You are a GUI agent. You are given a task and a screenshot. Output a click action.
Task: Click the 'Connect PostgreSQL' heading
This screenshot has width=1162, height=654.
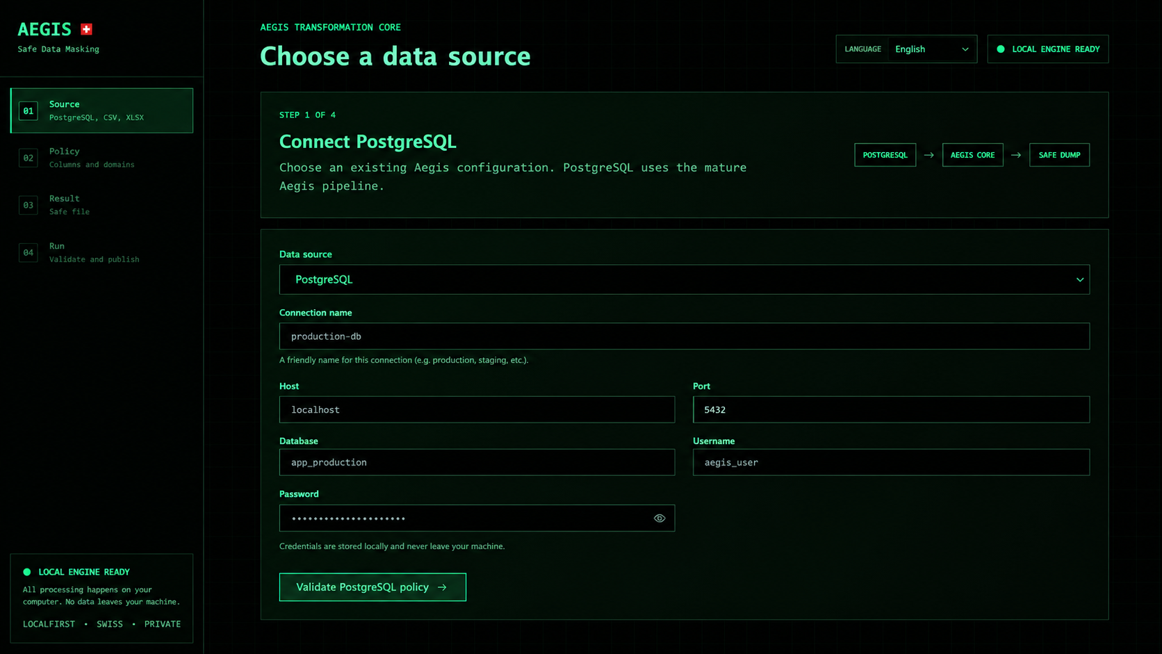coord(368,142)
